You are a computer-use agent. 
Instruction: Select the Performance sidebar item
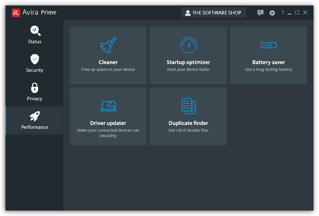[x=35, y=120]
